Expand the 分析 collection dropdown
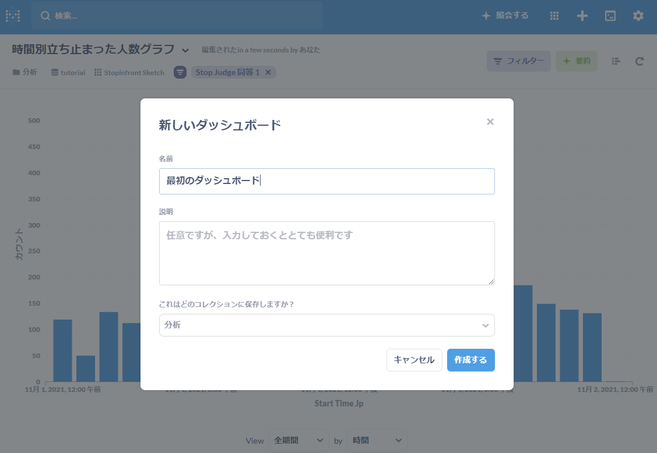This screenshot has width=657, height=453. pos(326,325)
